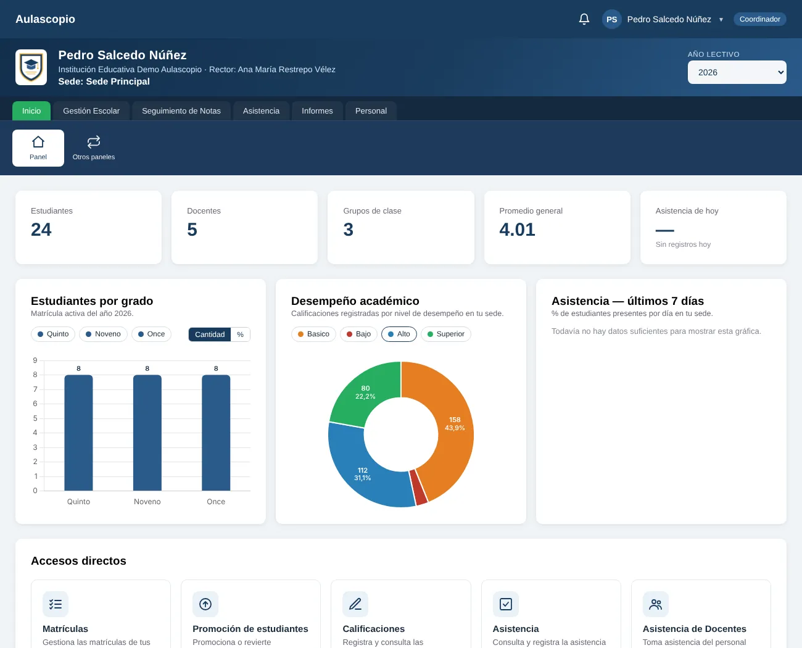Click the Coordinador role badge
Screen dimensions: 802x648
coord(759,19)
